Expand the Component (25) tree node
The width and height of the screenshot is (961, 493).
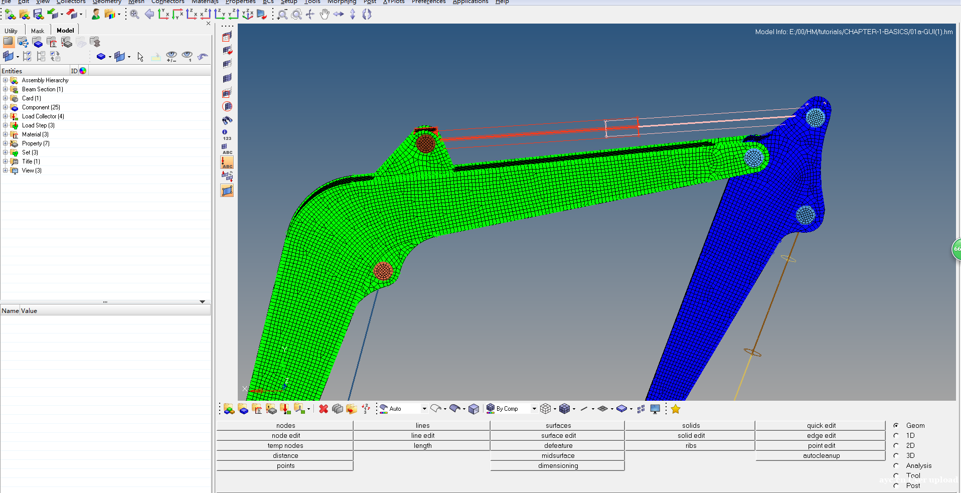pos(6,107)
